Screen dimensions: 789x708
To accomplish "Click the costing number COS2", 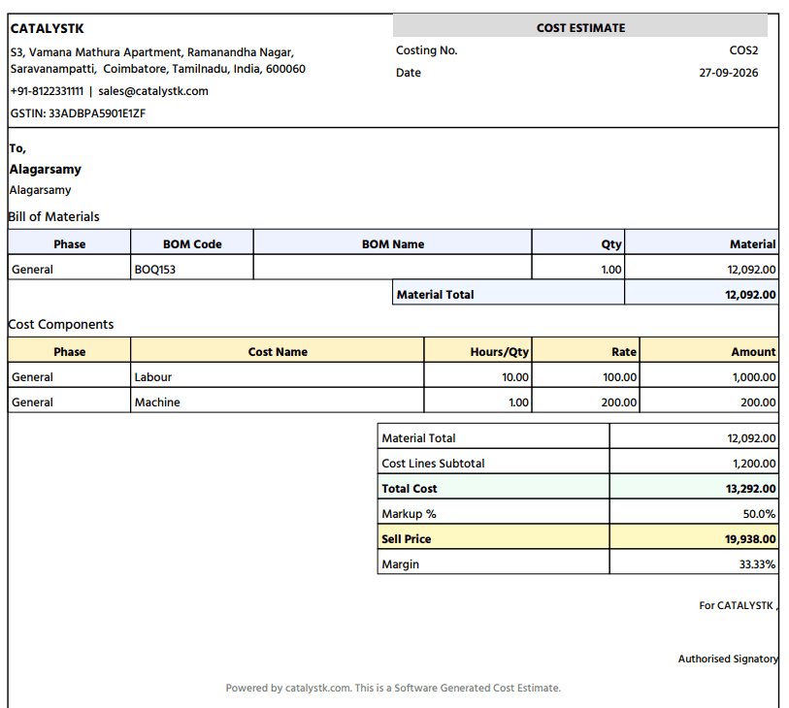I will pyautogui.click(x=743, y=50).
